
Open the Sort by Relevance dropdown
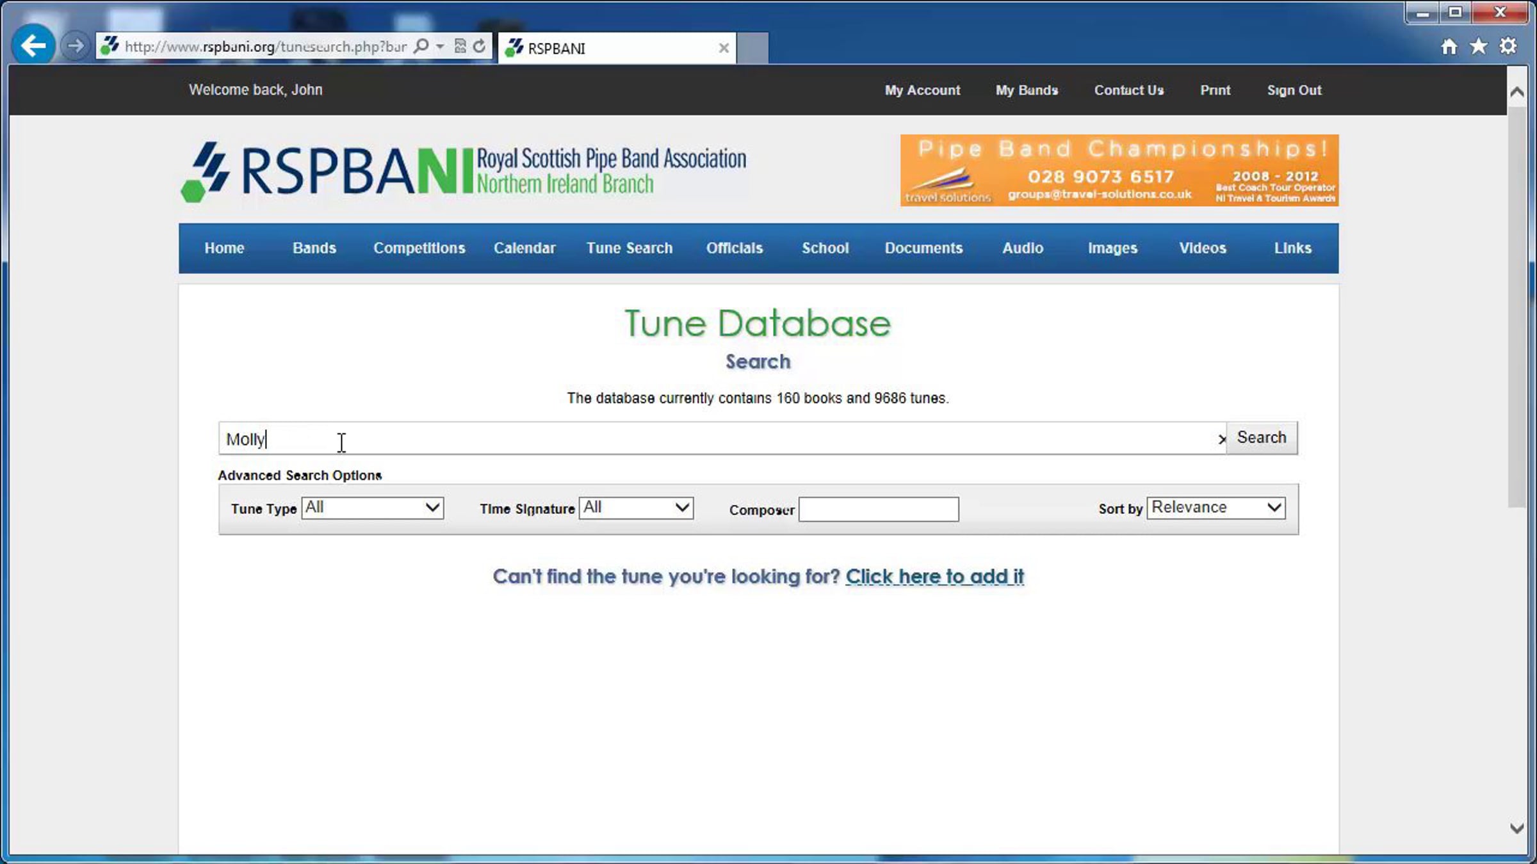(x=1216, y=508)
